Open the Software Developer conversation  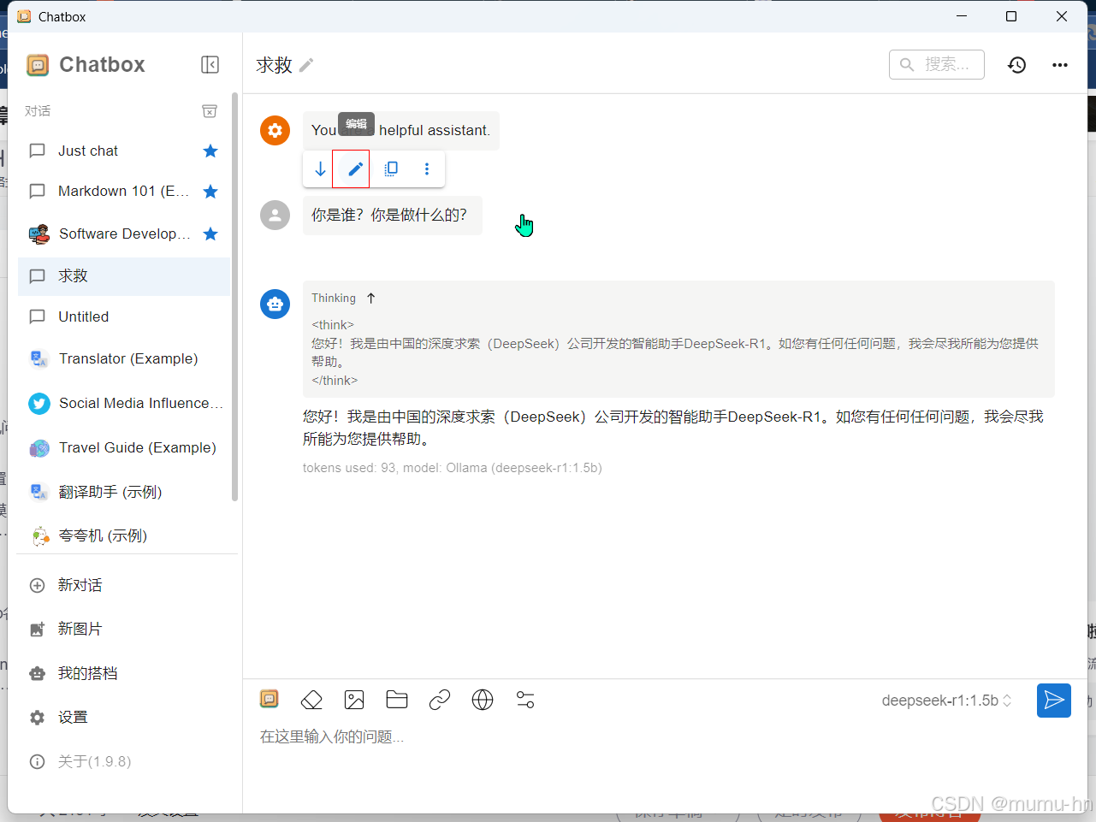124,234
